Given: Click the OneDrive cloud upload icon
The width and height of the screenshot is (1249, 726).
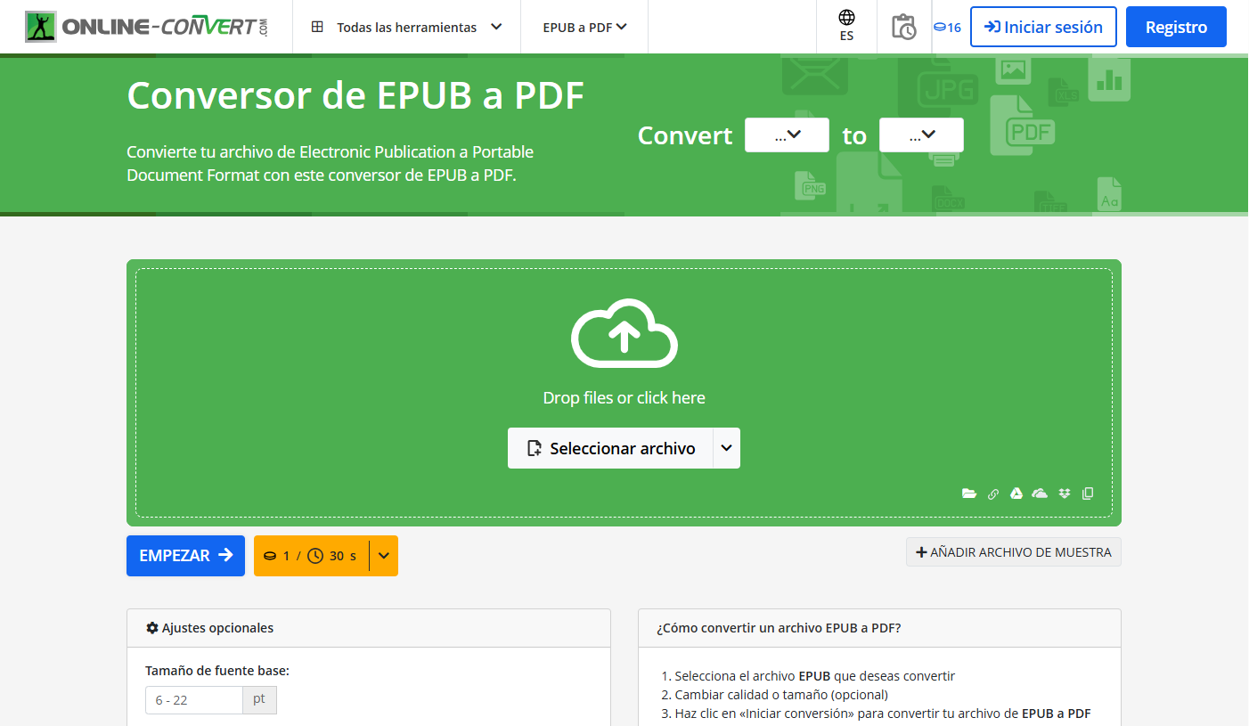Looking at the screenshot, I should point(1040,493).
